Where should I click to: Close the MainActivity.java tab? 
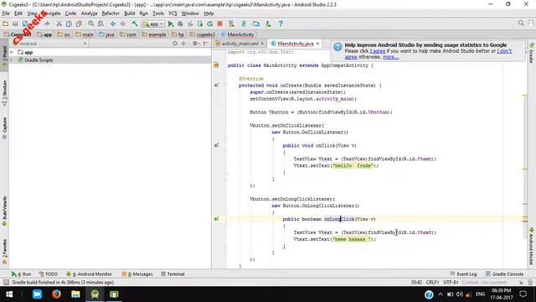(x=317, y=44)
